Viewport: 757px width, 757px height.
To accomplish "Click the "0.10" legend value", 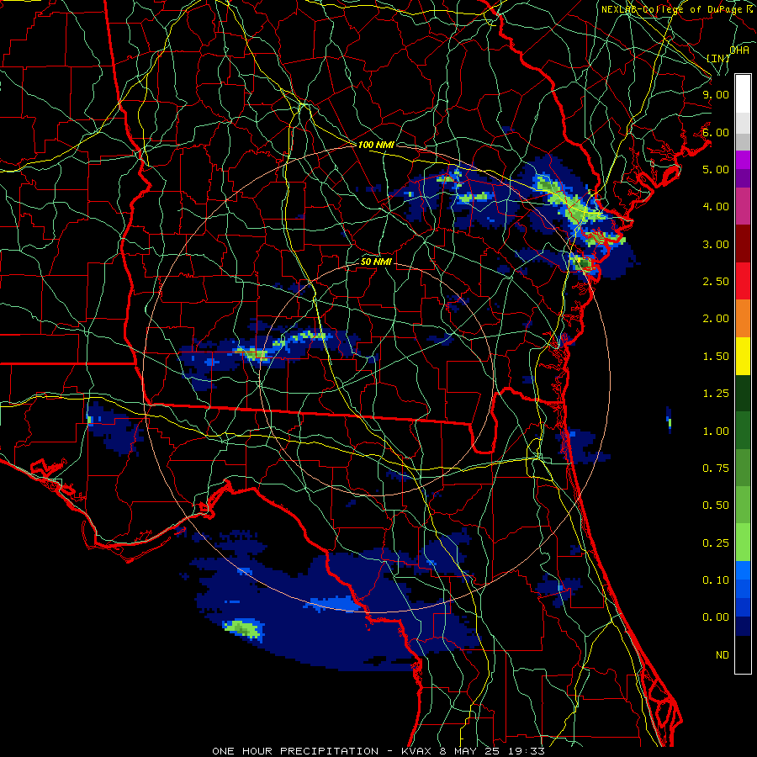I will pyautogui.click(x=716, y=580).
